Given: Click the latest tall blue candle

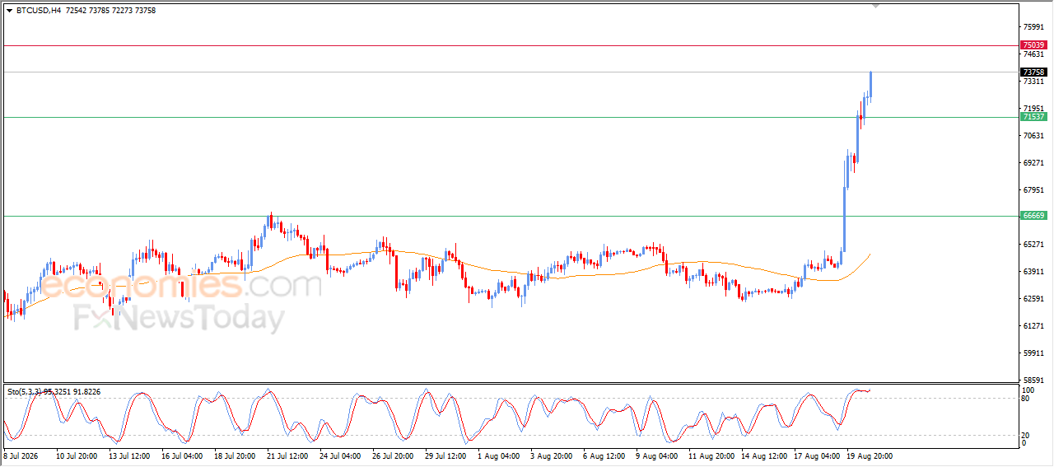Looking at the screenshot, I should coord(870,84).
